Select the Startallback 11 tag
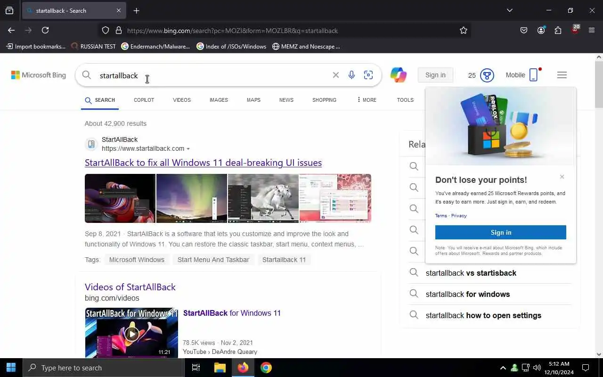 [284, 260]
